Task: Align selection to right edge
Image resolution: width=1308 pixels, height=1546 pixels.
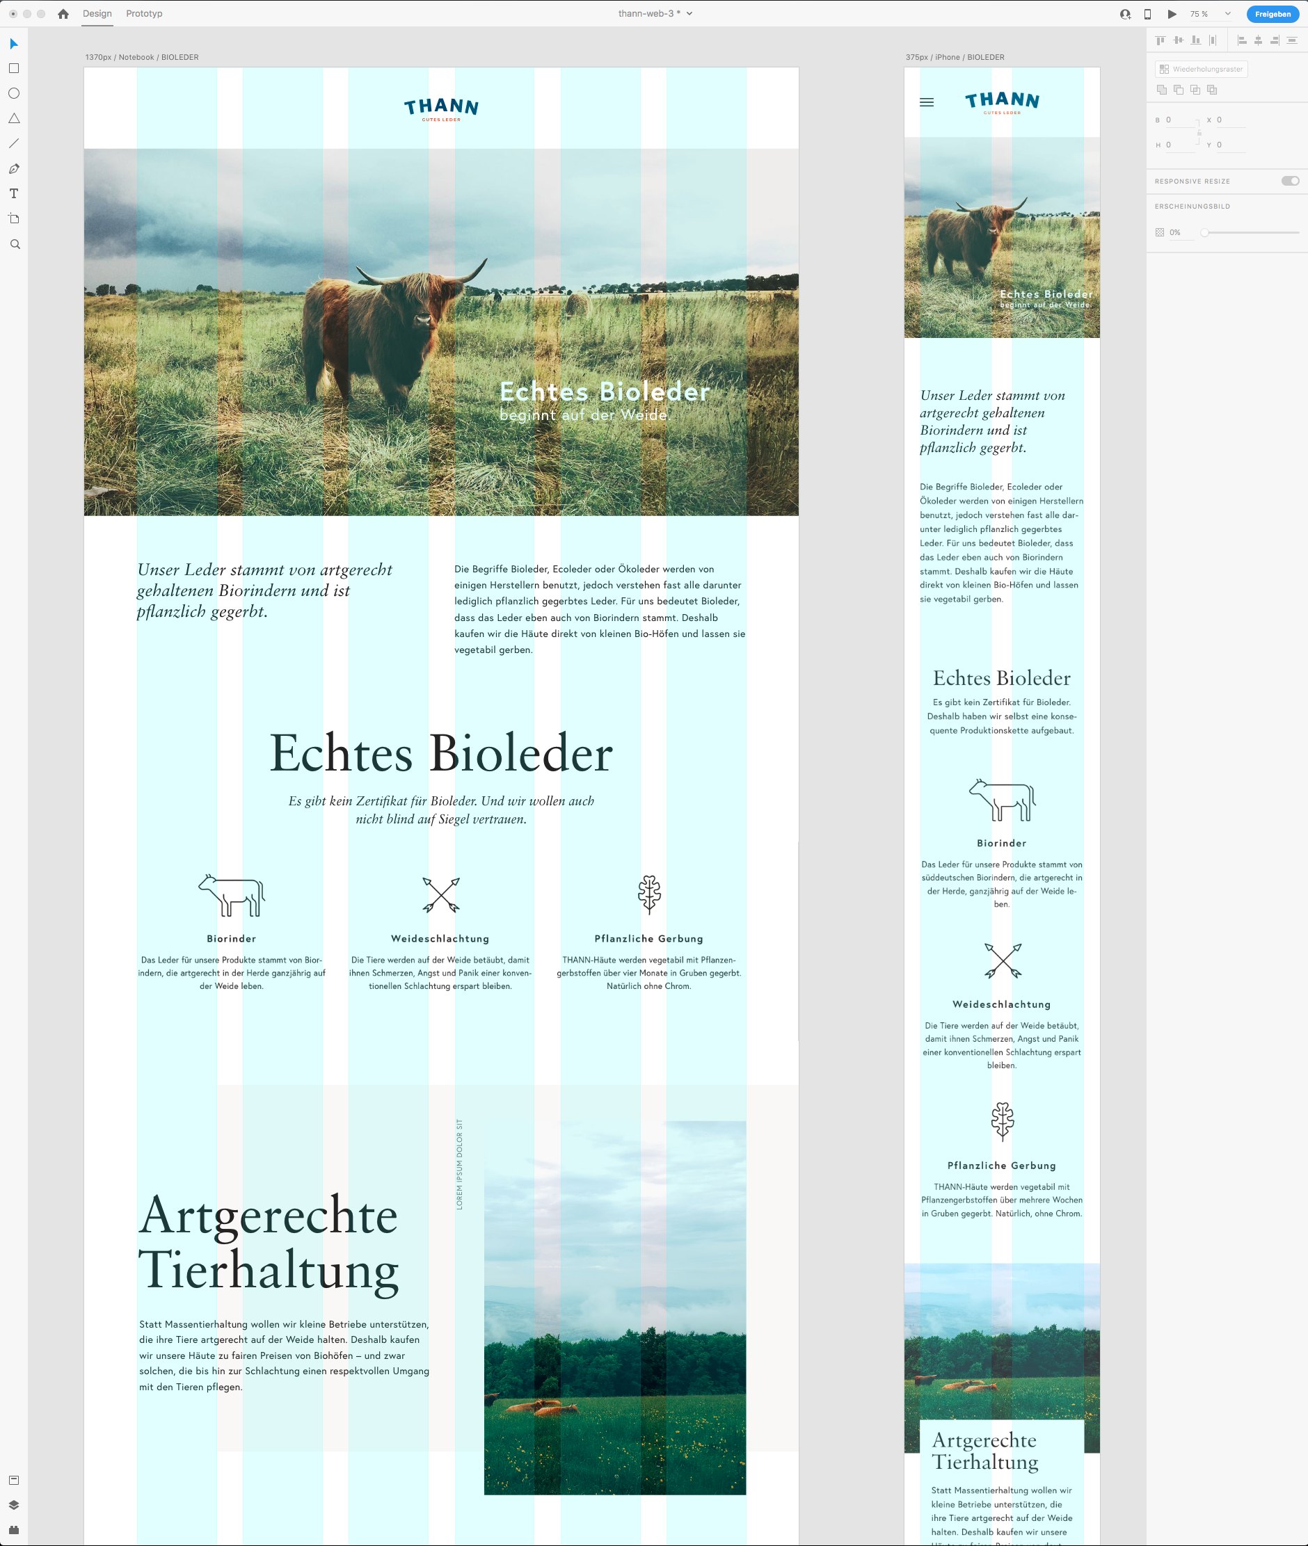Action: 1275,40
